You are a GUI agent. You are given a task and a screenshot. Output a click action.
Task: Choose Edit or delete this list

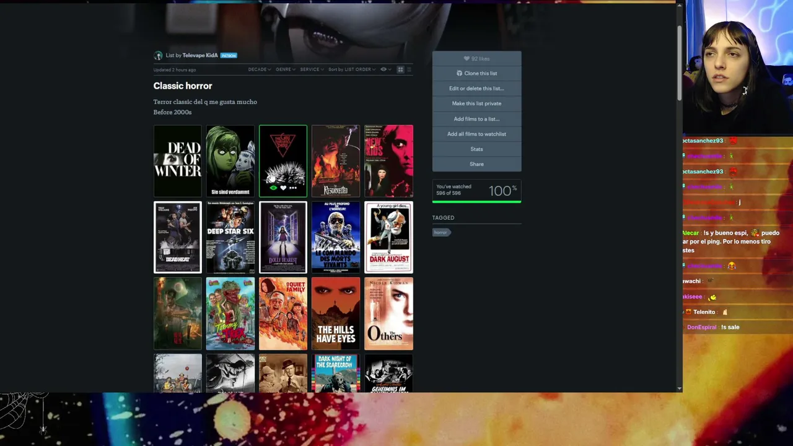point(476,89)
